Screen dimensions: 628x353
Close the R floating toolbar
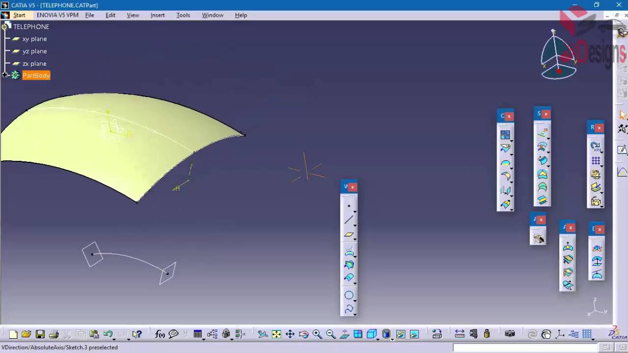point(599,127)
